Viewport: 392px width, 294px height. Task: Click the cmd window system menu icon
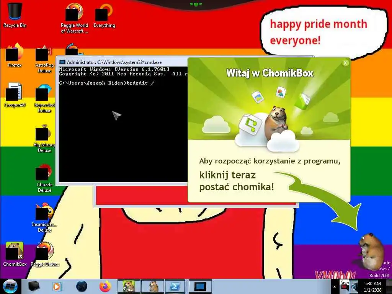62,62
